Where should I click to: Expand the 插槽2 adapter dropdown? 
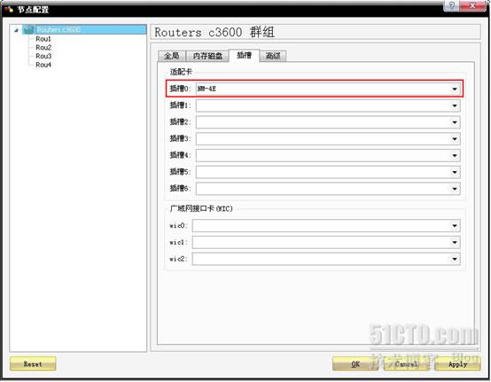click(x=328, y=122)
